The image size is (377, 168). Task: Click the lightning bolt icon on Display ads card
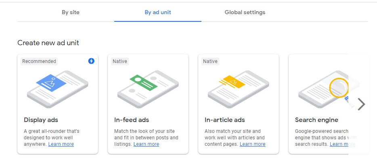[x=91, y=61]
